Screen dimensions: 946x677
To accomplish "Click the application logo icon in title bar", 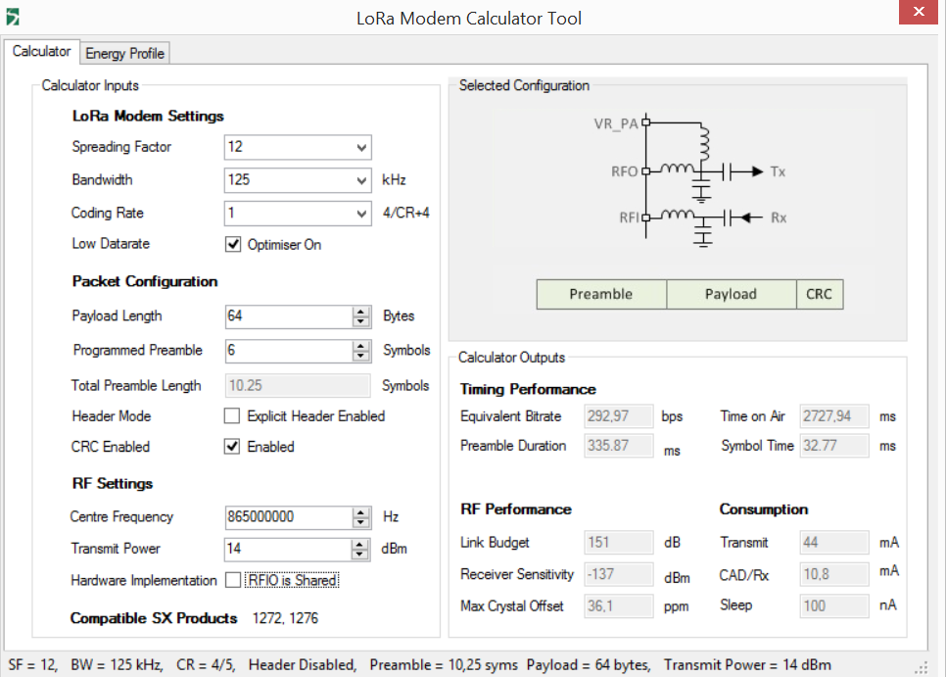I will (x=13, y=17).
